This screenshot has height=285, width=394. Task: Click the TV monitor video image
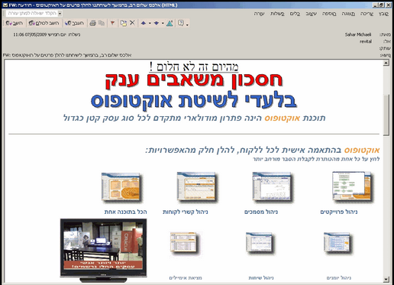point(103,250)
